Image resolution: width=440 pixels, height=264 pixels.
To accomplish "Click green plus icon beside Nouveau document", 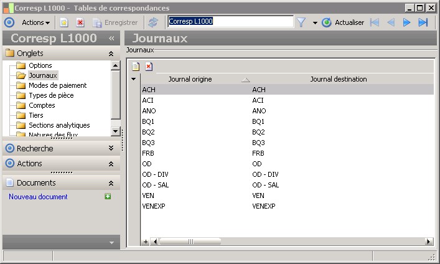I will [108, 197].
